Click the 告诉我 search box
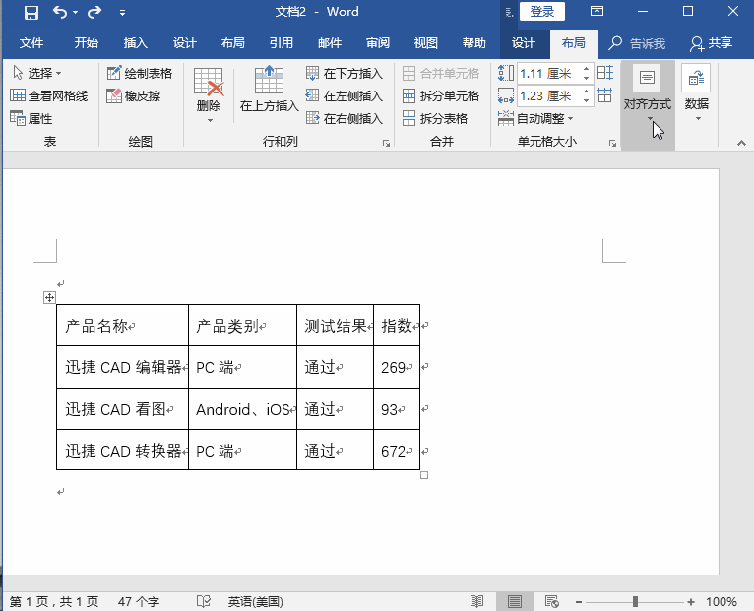754x611 pixels. [637, 43]
